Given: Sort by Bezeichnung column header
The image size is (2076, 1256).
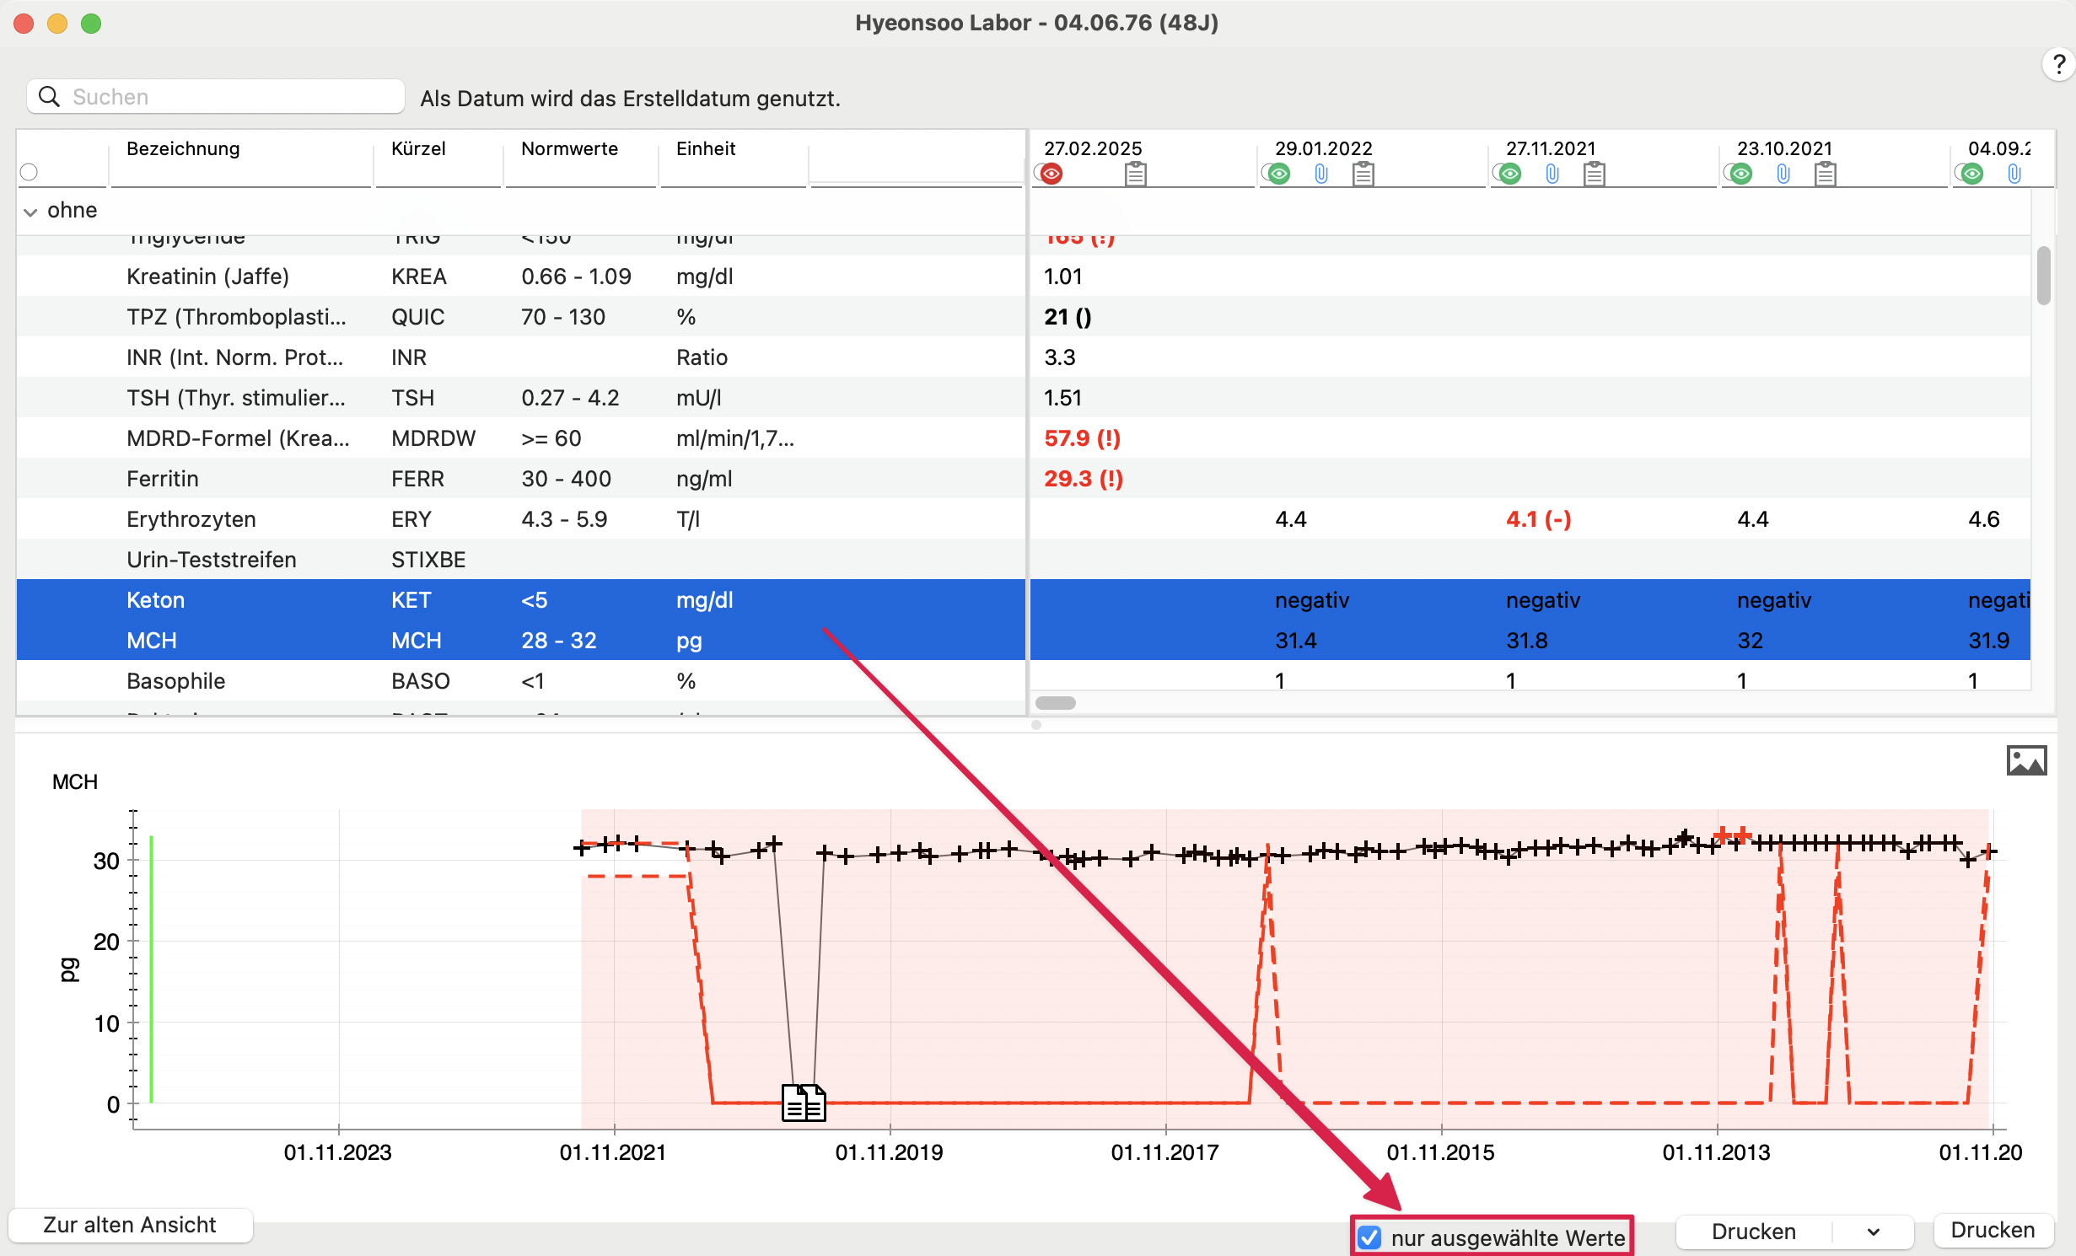Looking at the screenshot, I should (183, 148).
